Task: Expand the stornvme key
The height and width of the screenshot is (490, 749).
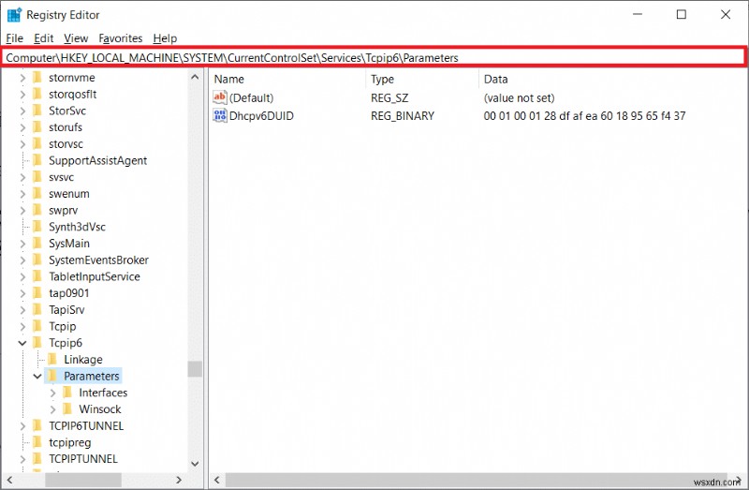Action: click(x=22, y=78)
